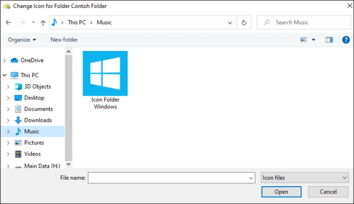Click the Pictures icon in sidebar

[18, 143]
